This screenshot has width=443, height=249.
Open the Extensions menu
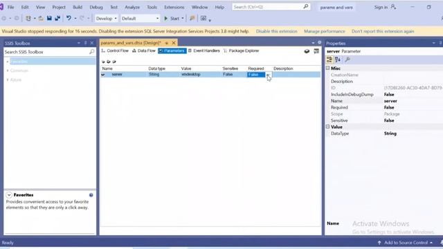click(x=174, y=7)
